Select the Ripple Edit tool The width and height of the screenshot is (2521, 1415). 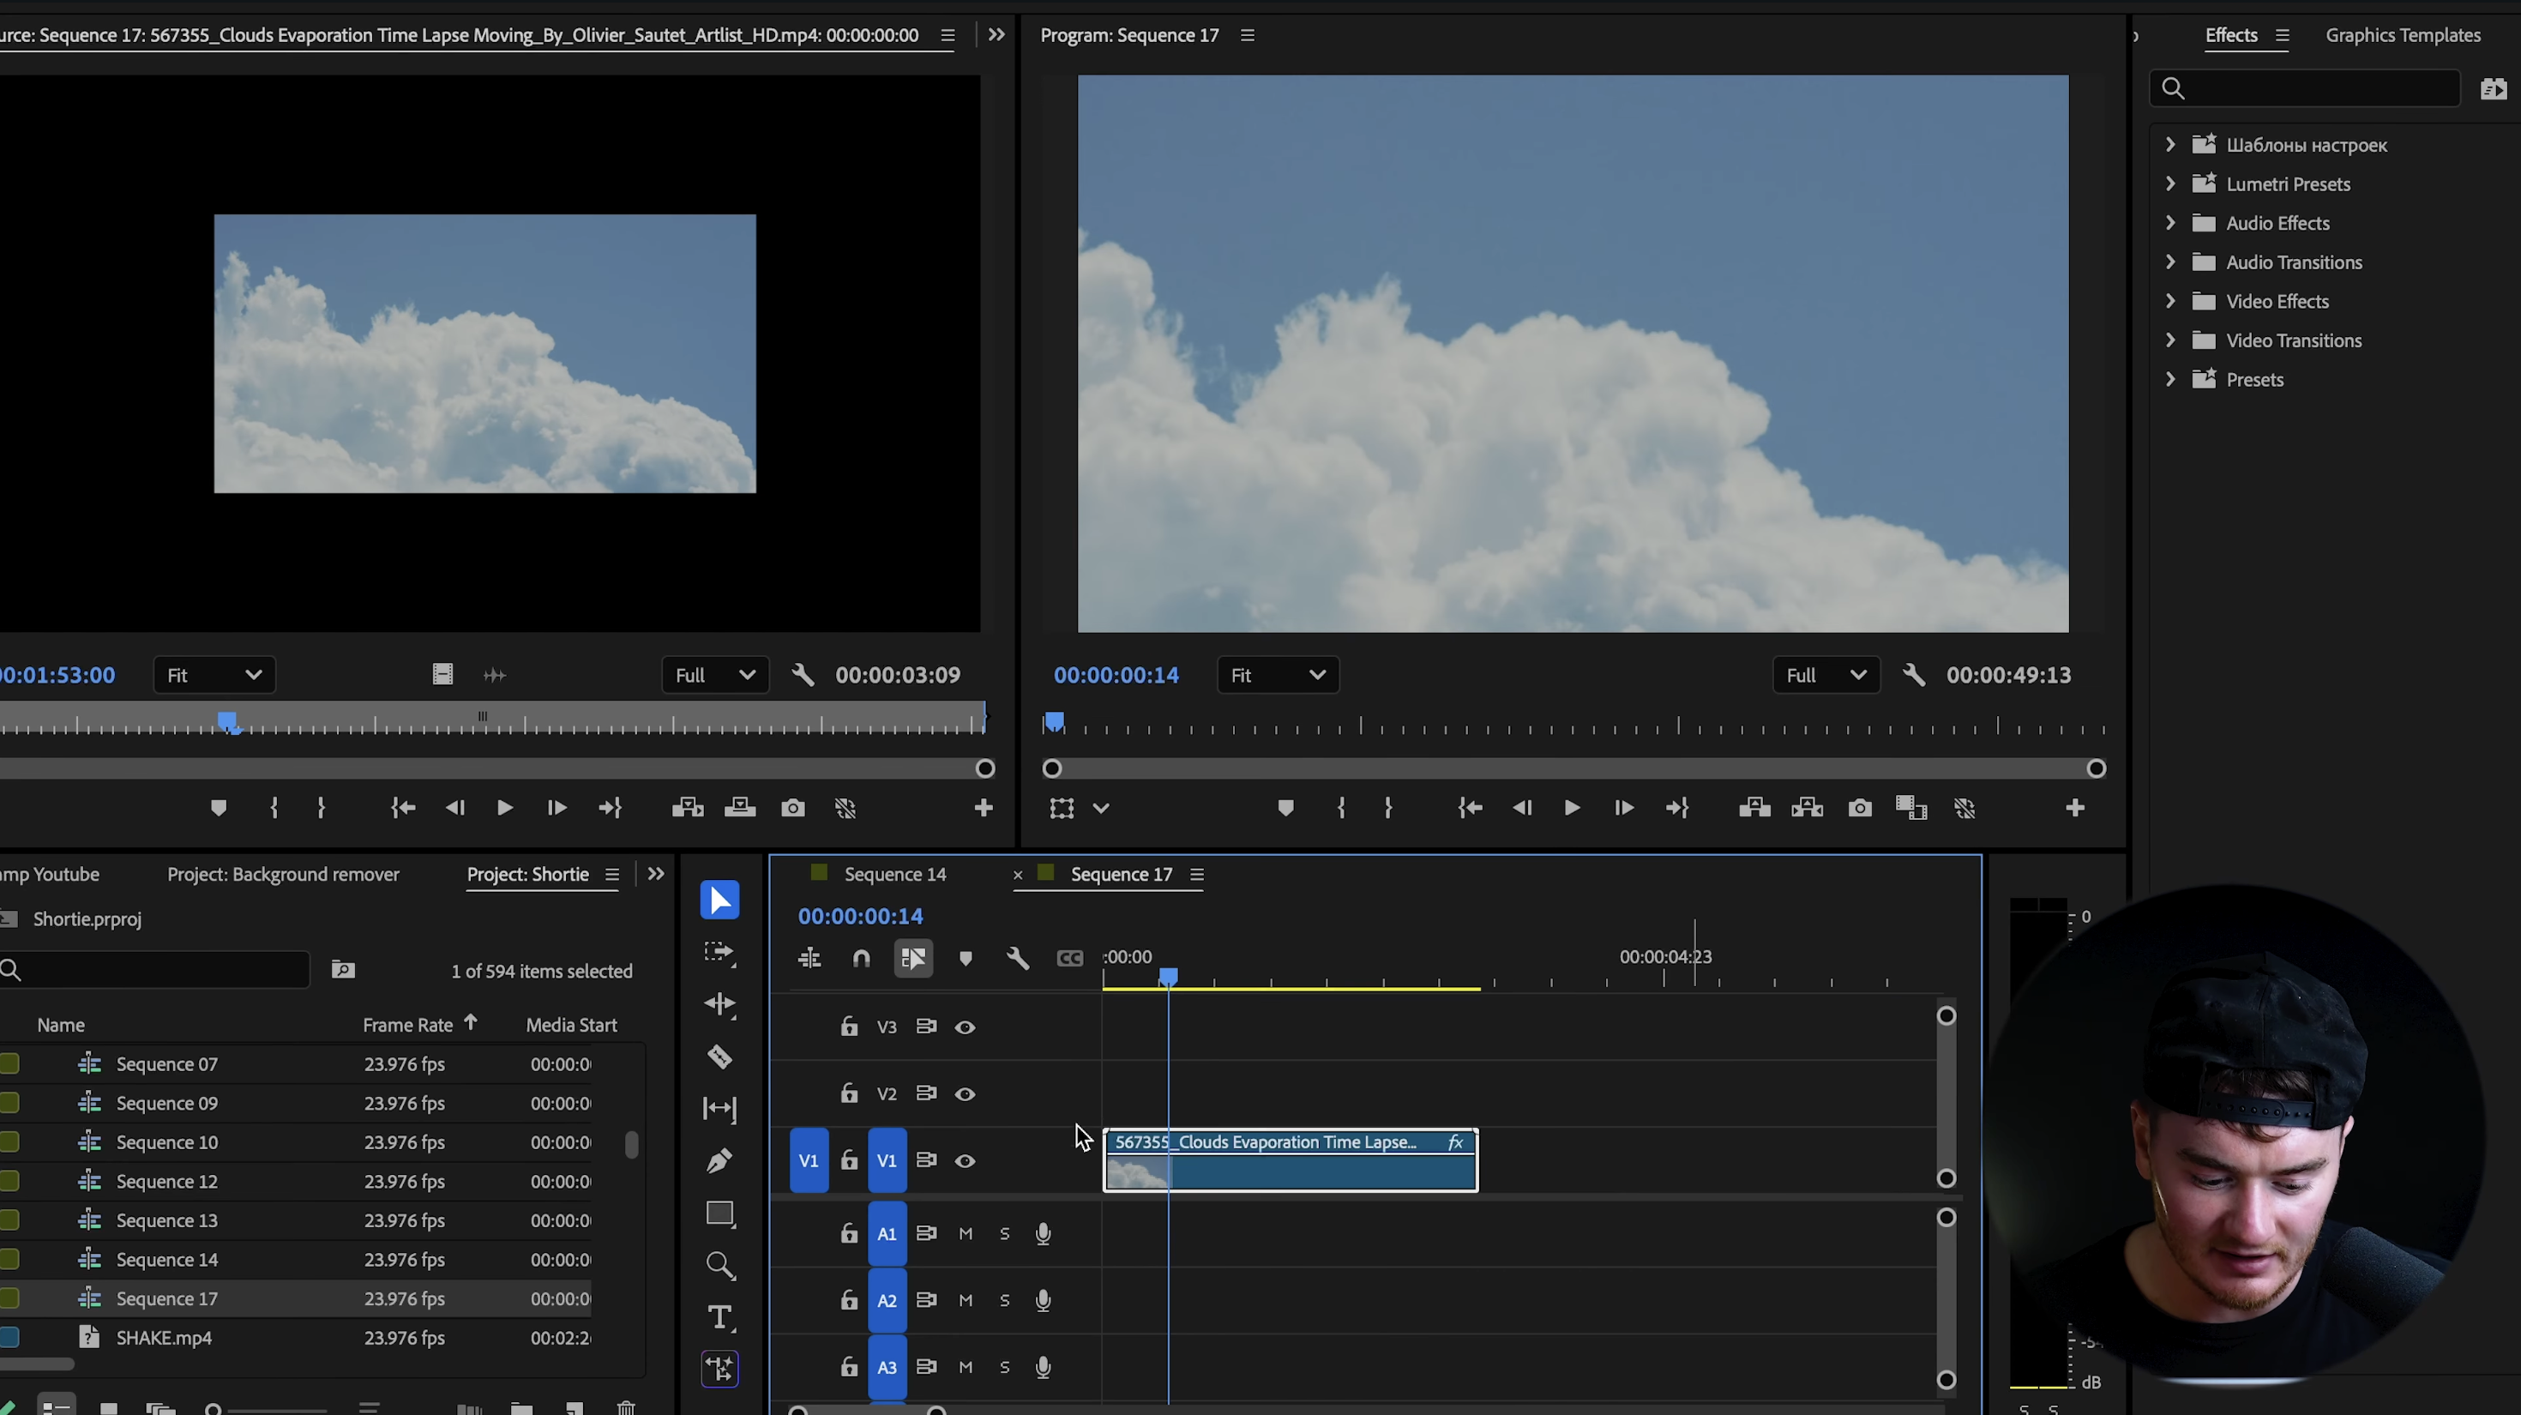pos(719,1005)
